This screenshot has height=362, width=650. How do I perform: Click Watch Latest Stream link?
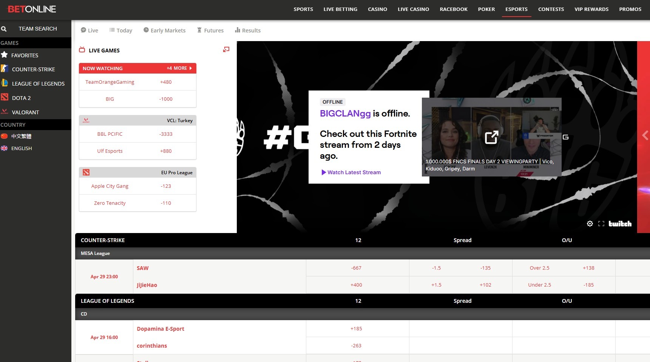click(x=351, y=172)
